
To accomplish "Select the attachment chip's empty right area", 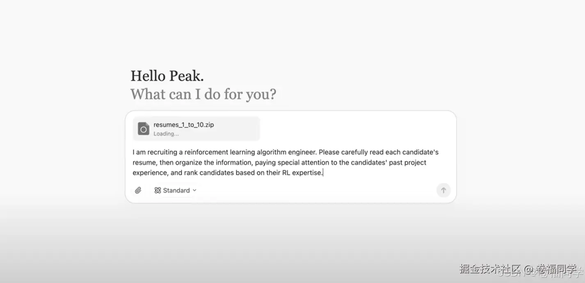I will point(240,129).
